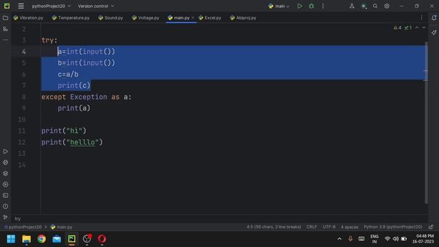439x247 pixels.
Task: Switch to Abiproj.py tab
Action: click(243, 18)
